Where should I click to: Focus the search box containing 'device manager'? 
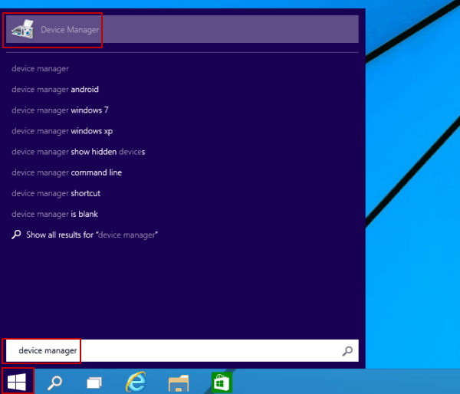[x=182, y=350]
